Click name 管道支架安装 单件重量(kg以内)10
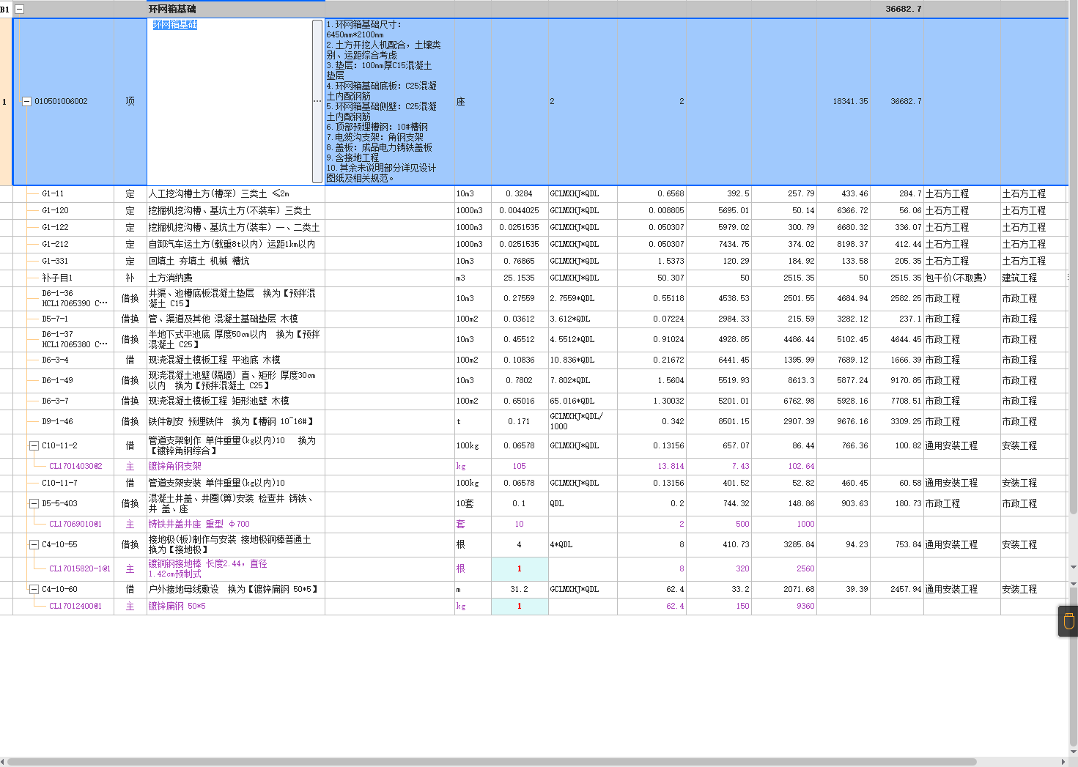The image size is (1078, 767). click(x=216, y=483)
